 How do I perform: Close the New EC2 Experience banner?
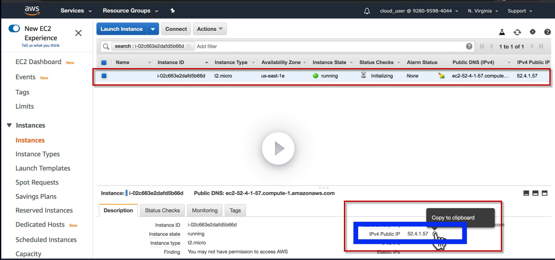78,33
